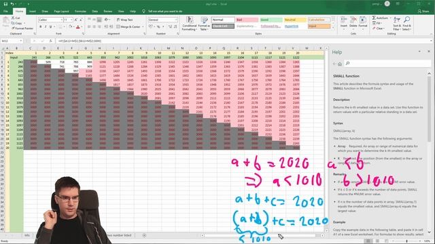This screenshot has height=244, width=435.
Task: Open the font size dropdown
Action: 71,20
